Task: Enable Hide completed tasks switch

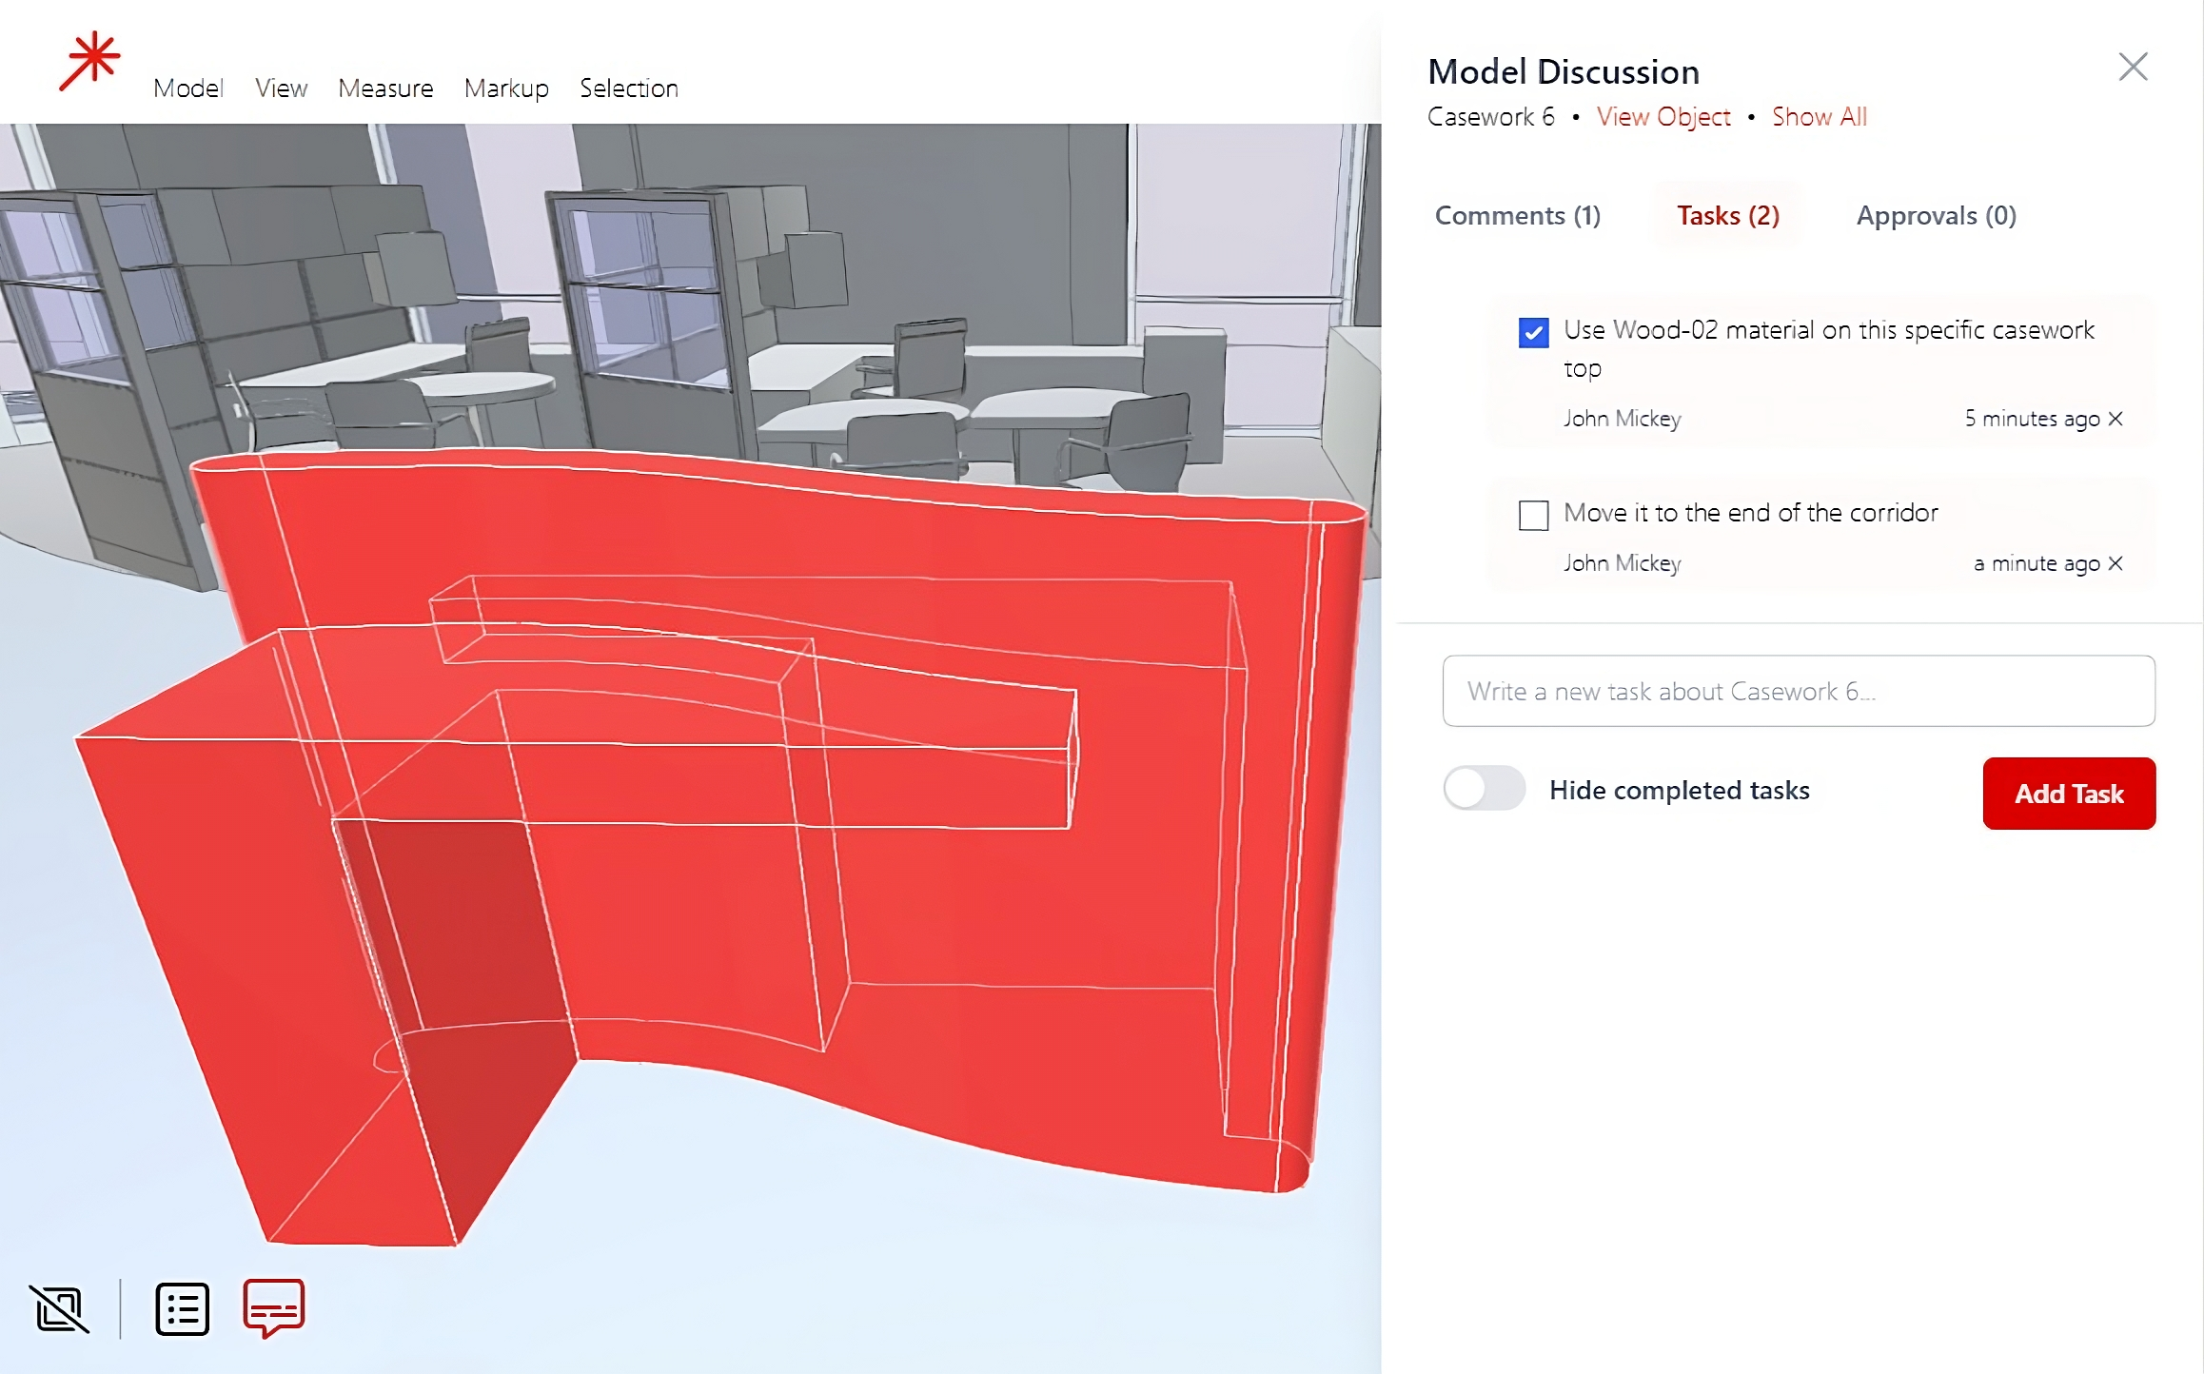Action: tap(1484, 789)
